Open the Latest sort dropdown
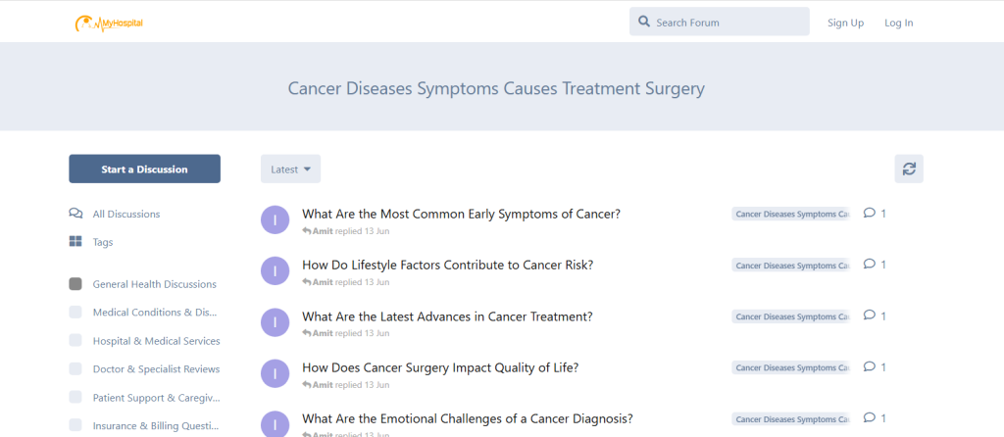1004x437 pixels. tap(290, 169)
